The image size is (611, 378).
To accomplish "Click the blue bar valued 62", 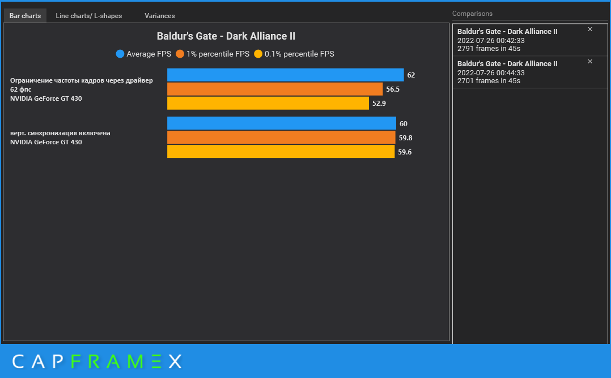I will (285, 75).
